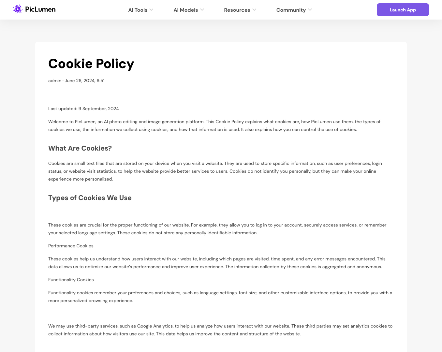Select the Types of Cookies We Use heading
Viewport: 442px width, 352px height.
pyautogui.click(x=90, y=198)
